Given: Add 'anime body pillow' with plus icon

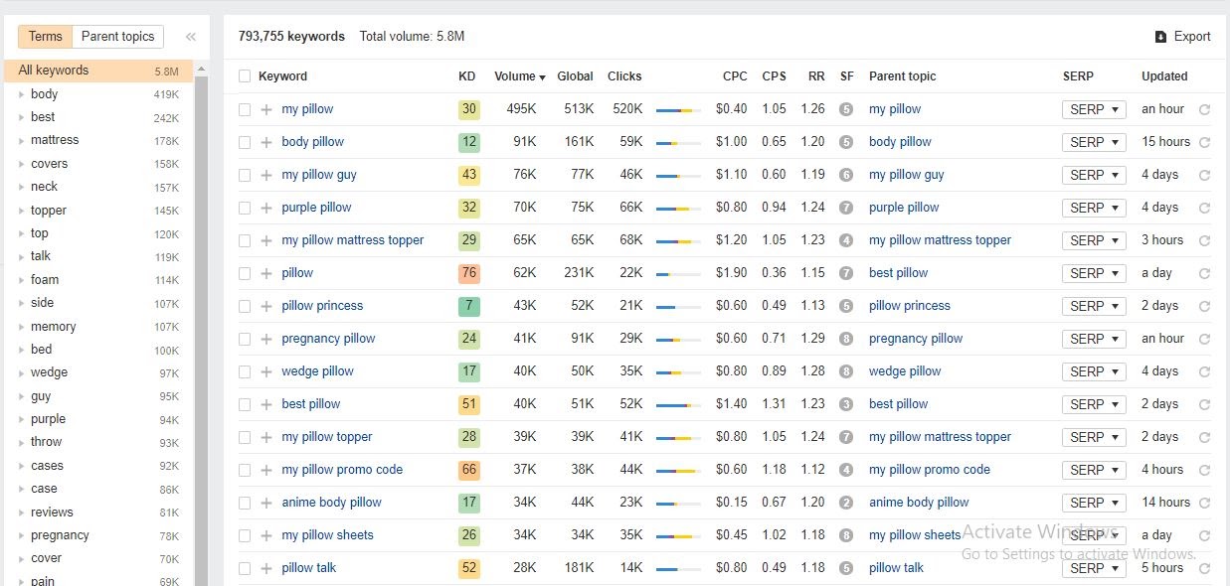Looking at the screenshot, I should 266,503.
